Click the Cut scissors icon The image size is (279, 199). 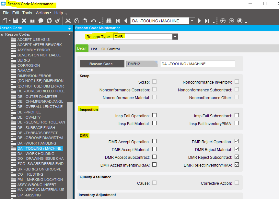click(68, 21)
